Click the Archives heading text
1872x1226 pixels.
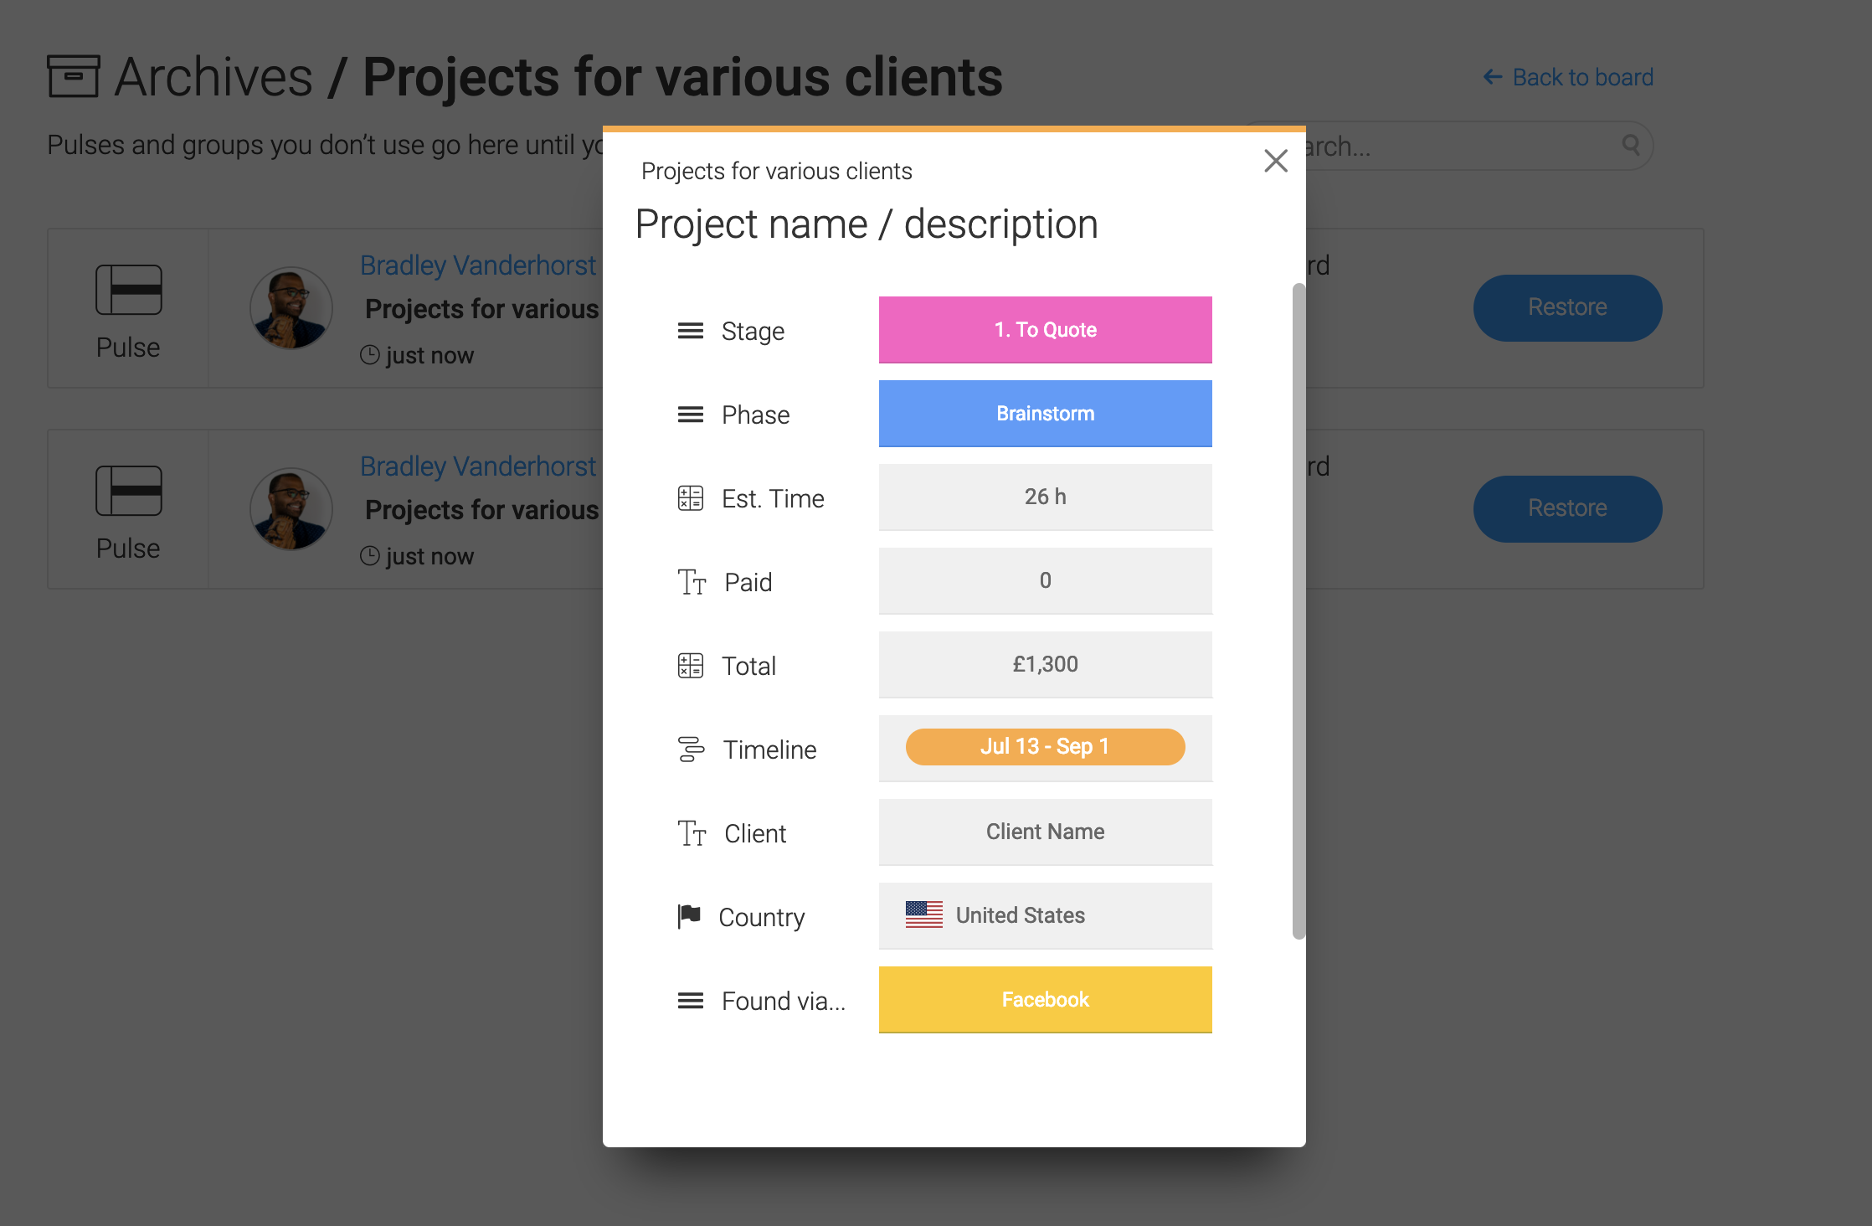[x=213, y=76]
